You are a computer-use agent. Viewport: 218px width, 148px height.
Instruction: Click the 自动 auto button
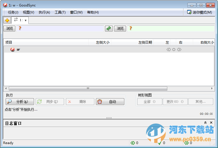110,102
